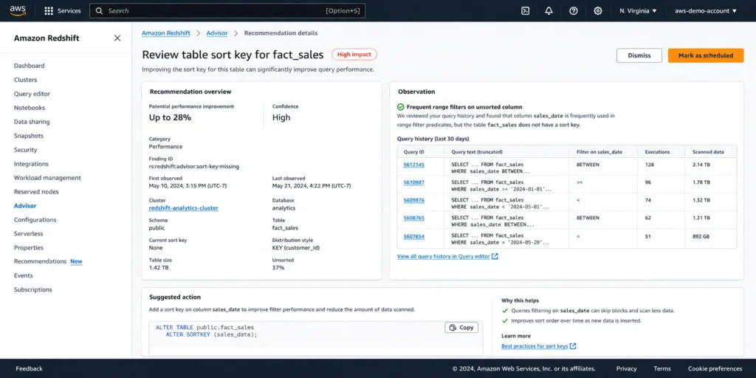Viewport: 756px width, 378px height.
Task: Open Serverless in the sidebar
Action: (29, 233)
